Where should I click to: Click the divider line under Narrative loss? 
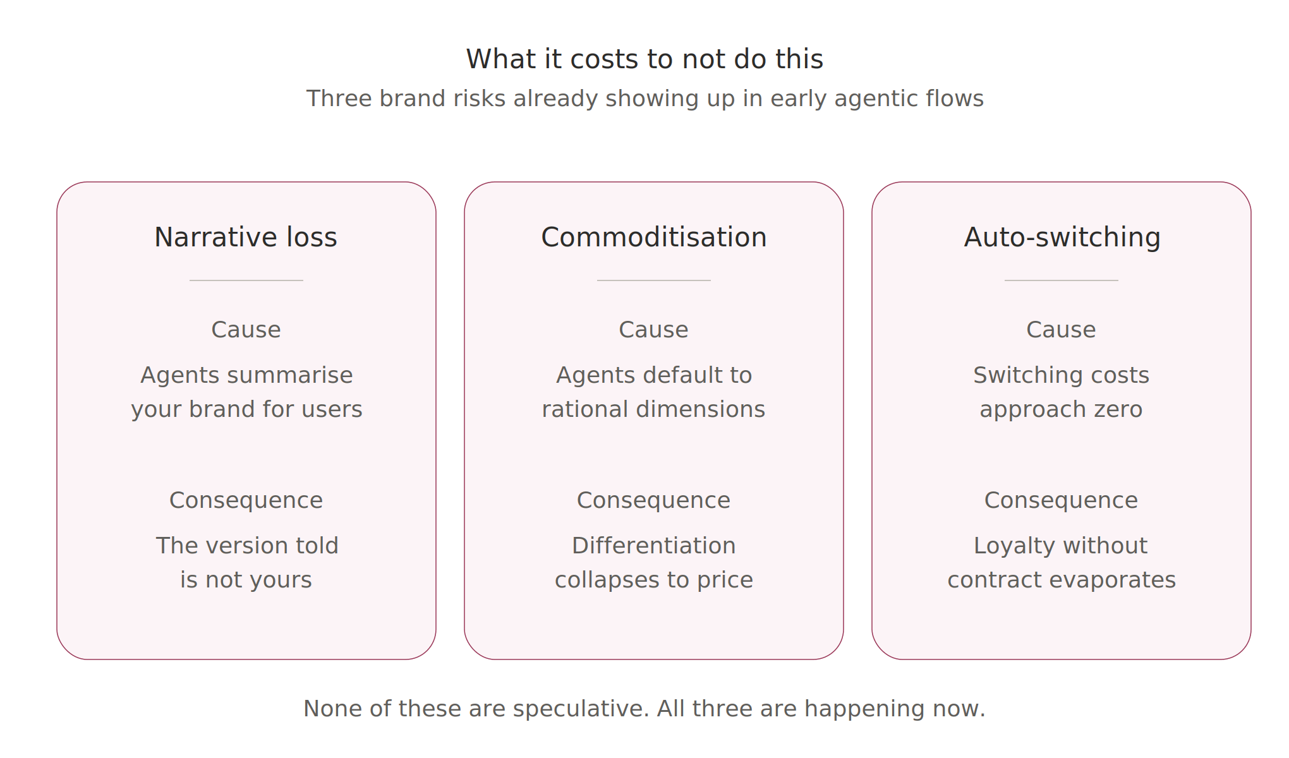coord(246,280)
